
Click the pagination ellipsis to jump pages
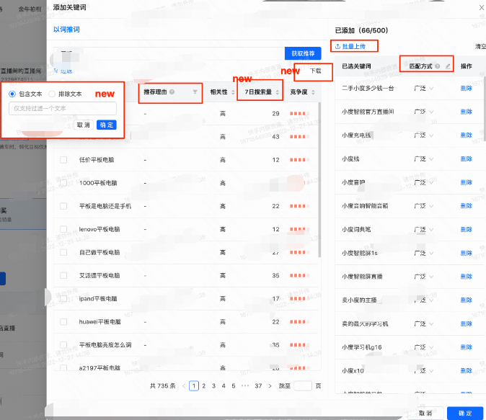click(245, 386)
